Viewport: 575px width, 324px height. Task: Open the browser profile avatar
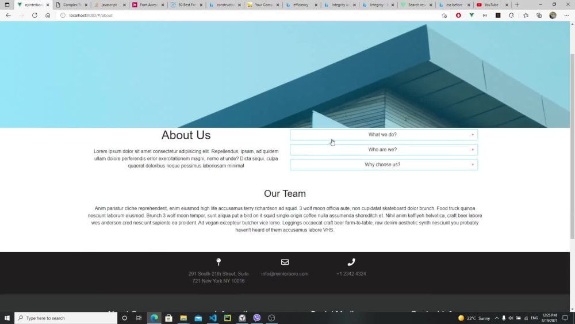(553, 16)
